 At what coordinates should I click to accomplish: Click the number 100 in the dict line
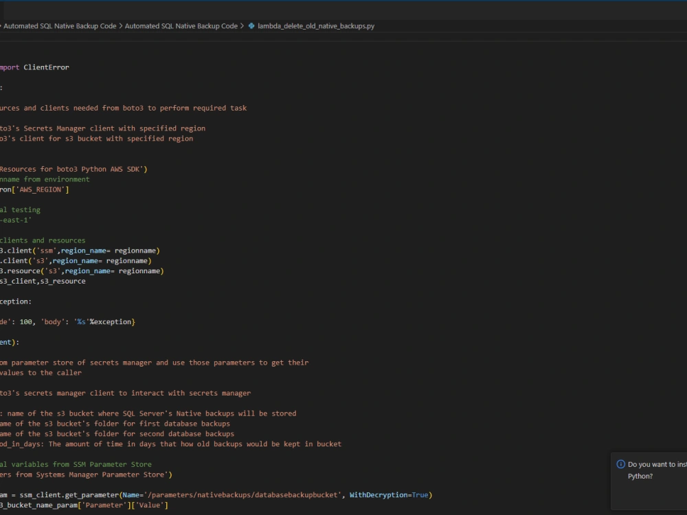pos(26,322)
